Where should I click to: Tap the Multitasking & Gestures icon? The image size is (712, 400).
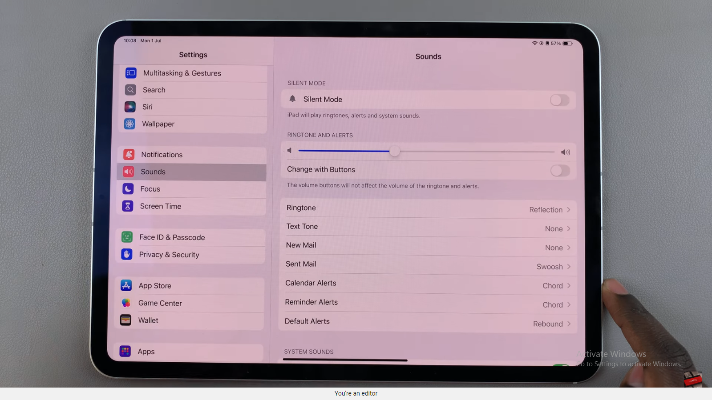pyautogui.click(x=131, y=73)
